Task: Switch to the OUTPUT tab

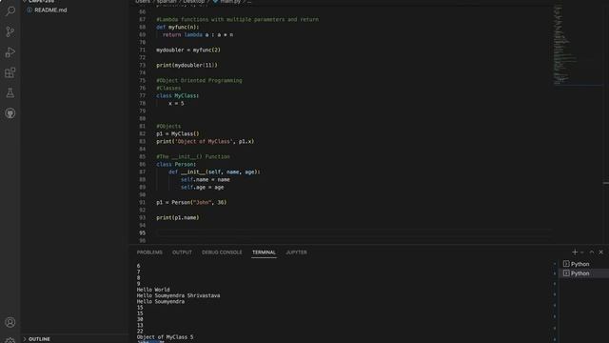Action: point(182,252)
